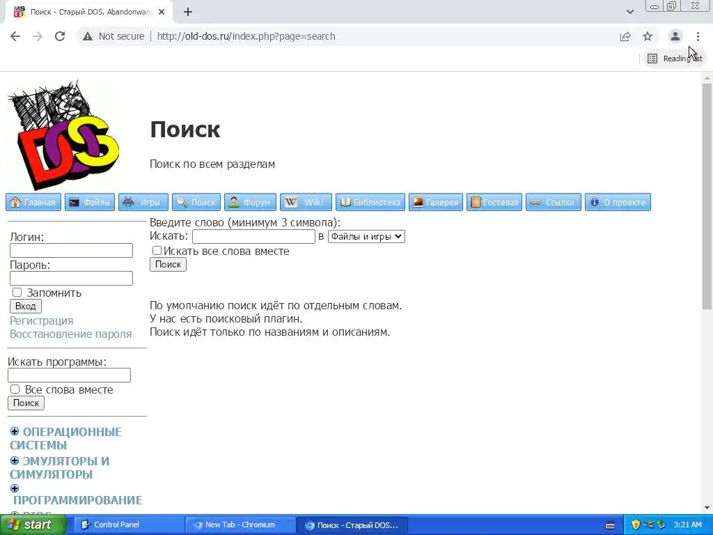This screenshot has width=713, height=535.
Task: Expand the ПРОГРАММИРОВАНИЕ category plus
Action: click(15, 488)
